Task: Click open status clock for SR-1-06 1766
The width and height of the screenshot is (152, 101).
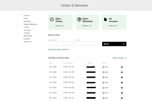Action: [x=103, y=72]
